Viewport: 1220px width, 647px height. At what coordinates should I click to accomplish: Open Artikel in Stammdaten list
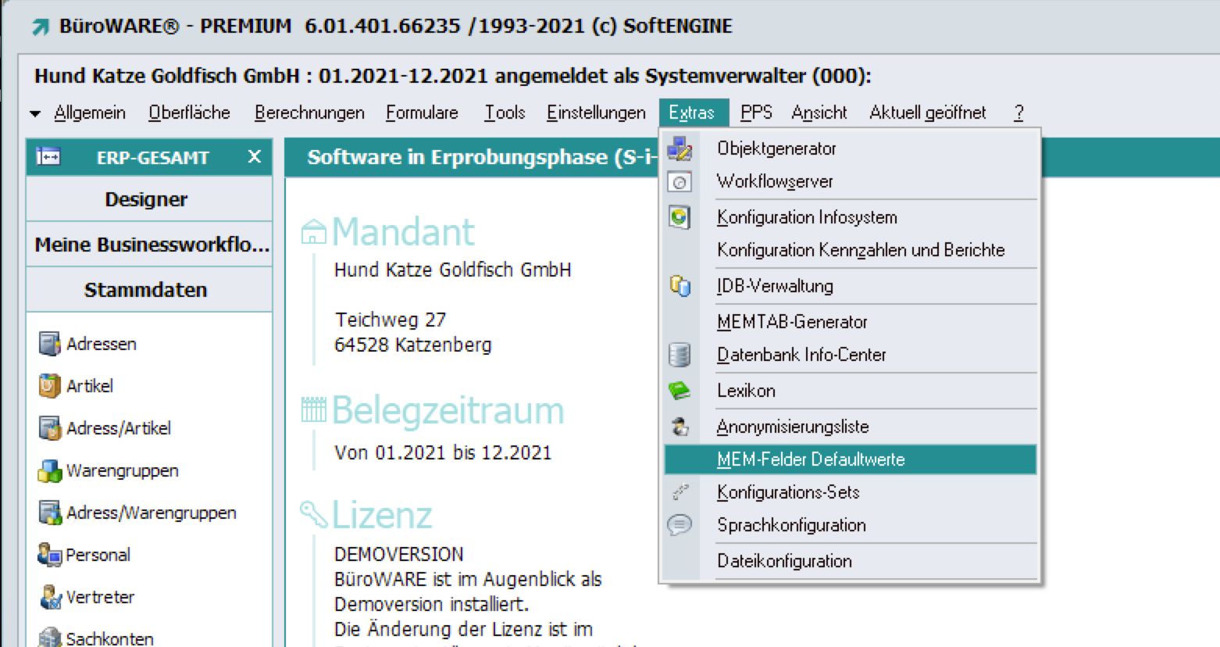point(89,386)
